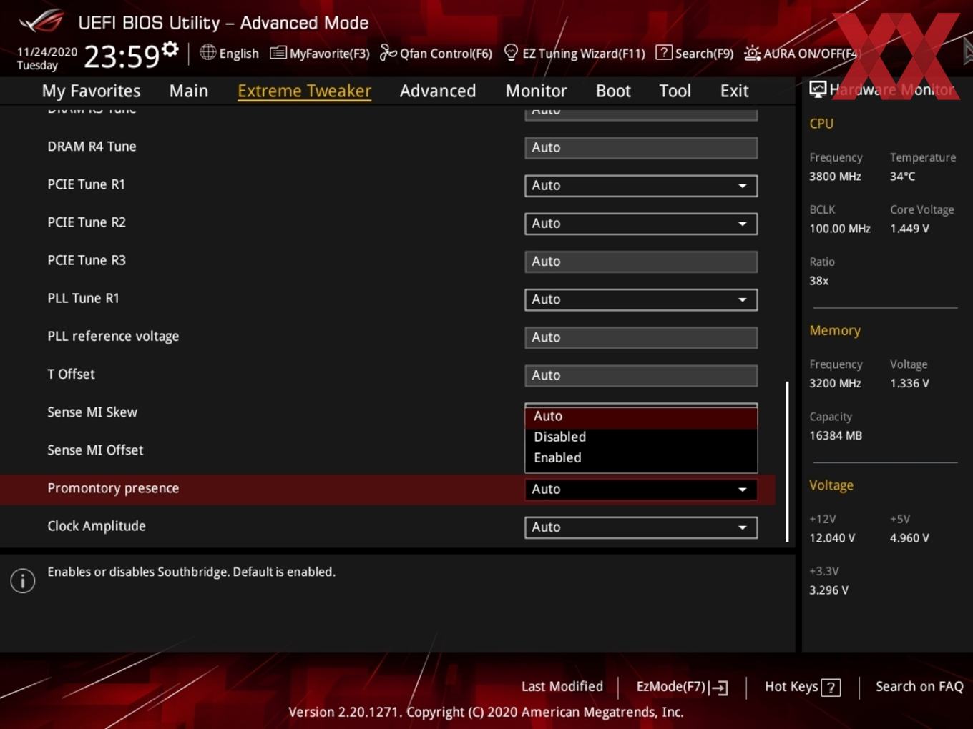
Task: Switch to Main tab
Action: [x=189, y=91]
